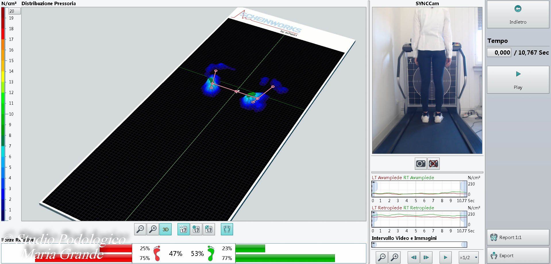
Task: Click the large Play button
Action: click(518, 80)
